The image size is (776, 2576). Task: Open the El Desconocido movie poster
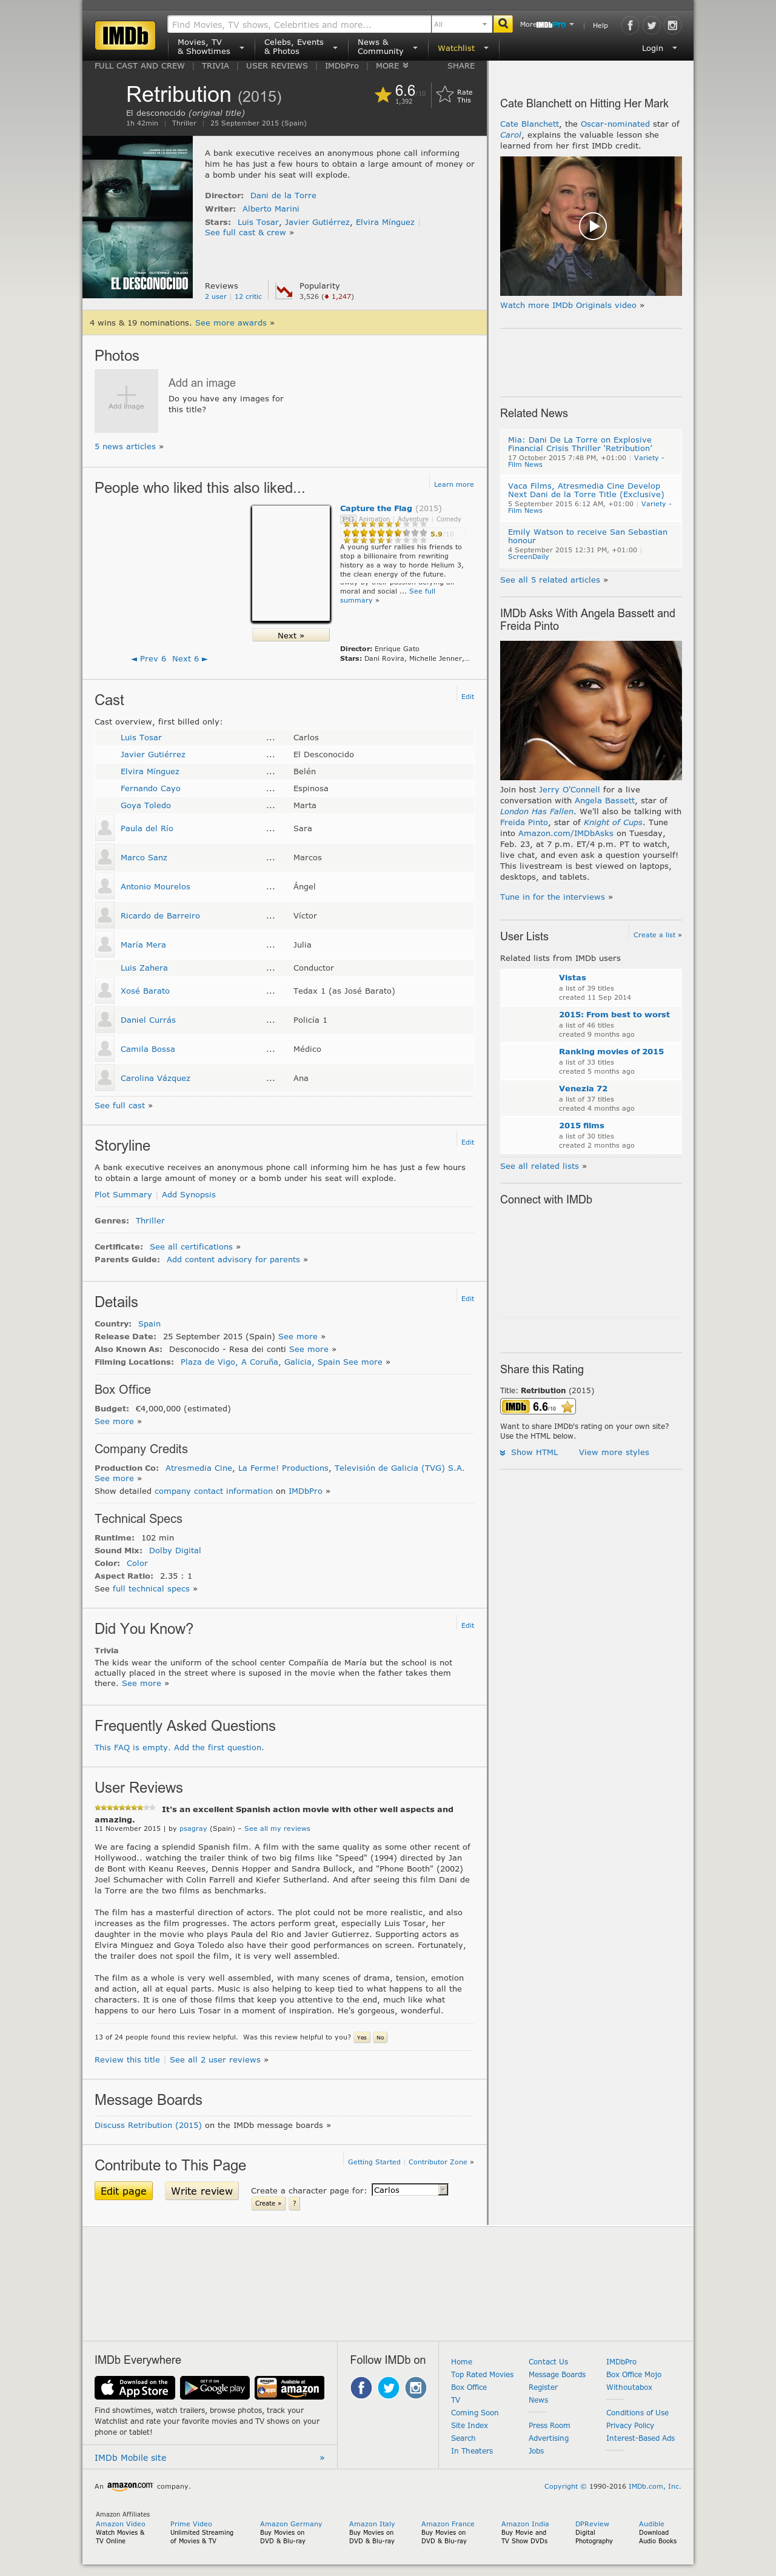pyautogui.click(x=137, y=218)
